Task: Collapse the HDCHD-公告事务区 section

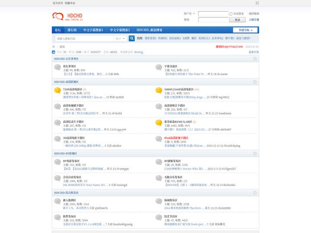Action: [x=255, y=59]
